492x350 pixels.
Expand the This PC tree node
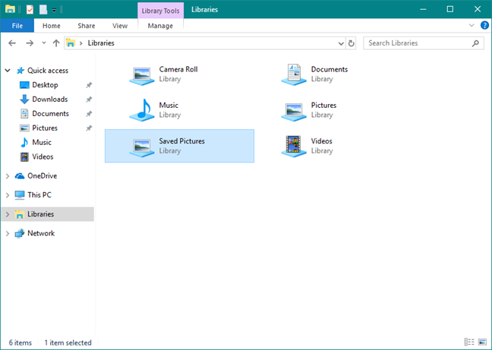(8, 195)
